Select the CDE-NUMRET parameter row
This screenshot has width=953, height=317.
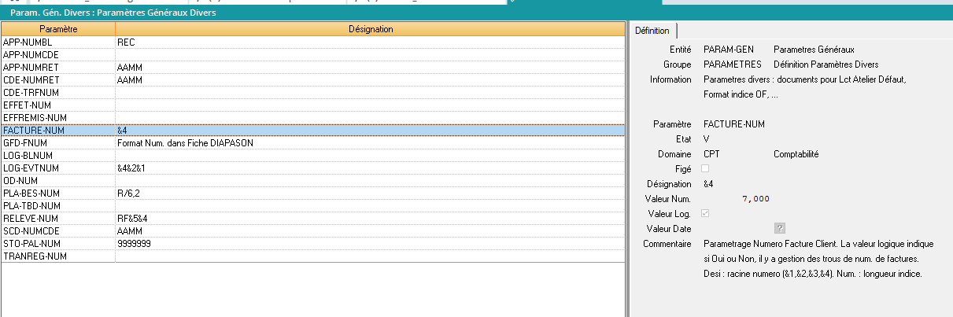[x=58, y=79]
